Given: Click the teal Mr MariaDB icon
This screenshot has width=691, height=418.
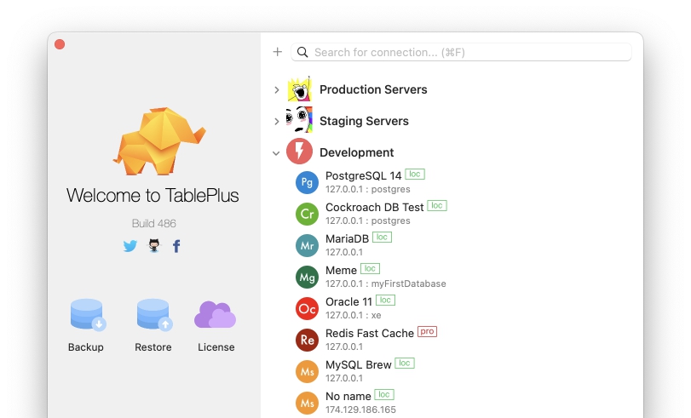Looking at the screenshot, I should point(308,245).
